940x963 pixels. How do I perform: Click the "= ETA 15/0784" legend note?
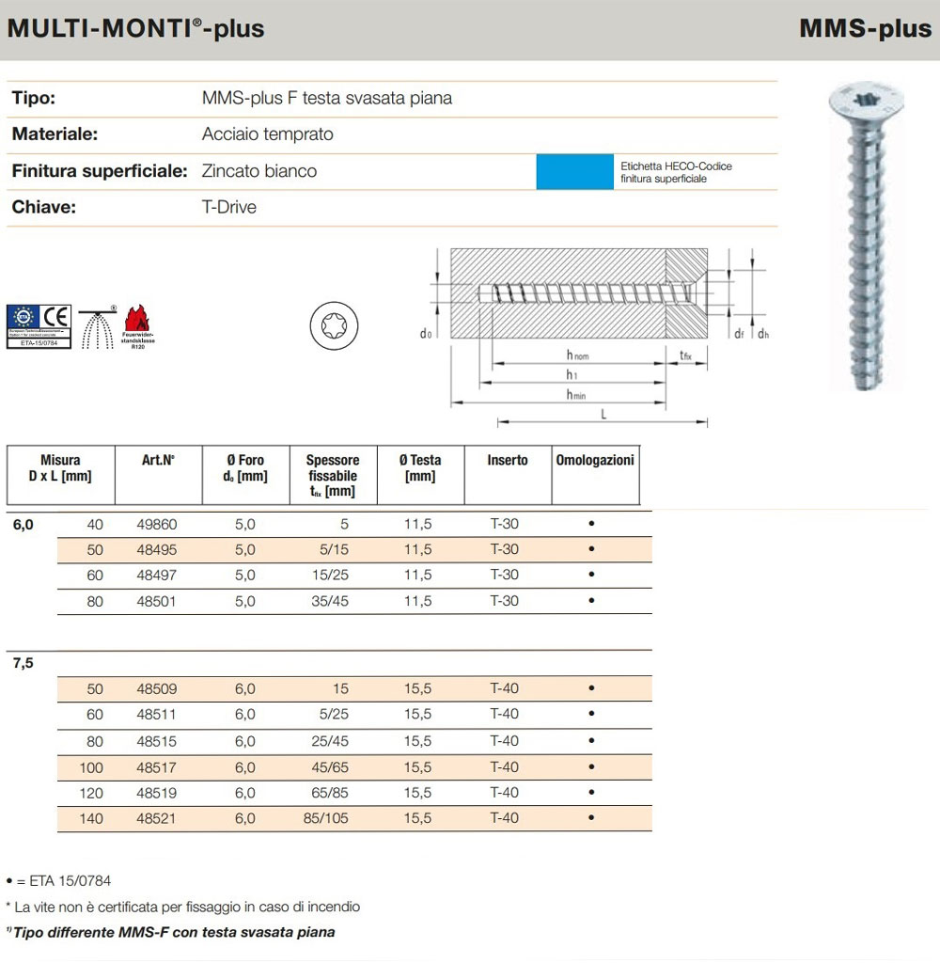click(59, 880)
